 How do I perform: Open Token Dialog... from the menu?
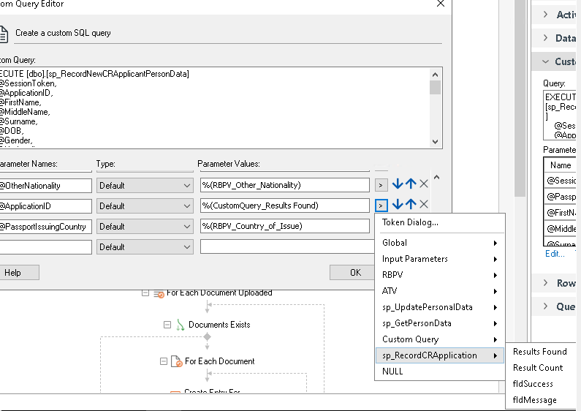tap(440, 222)
